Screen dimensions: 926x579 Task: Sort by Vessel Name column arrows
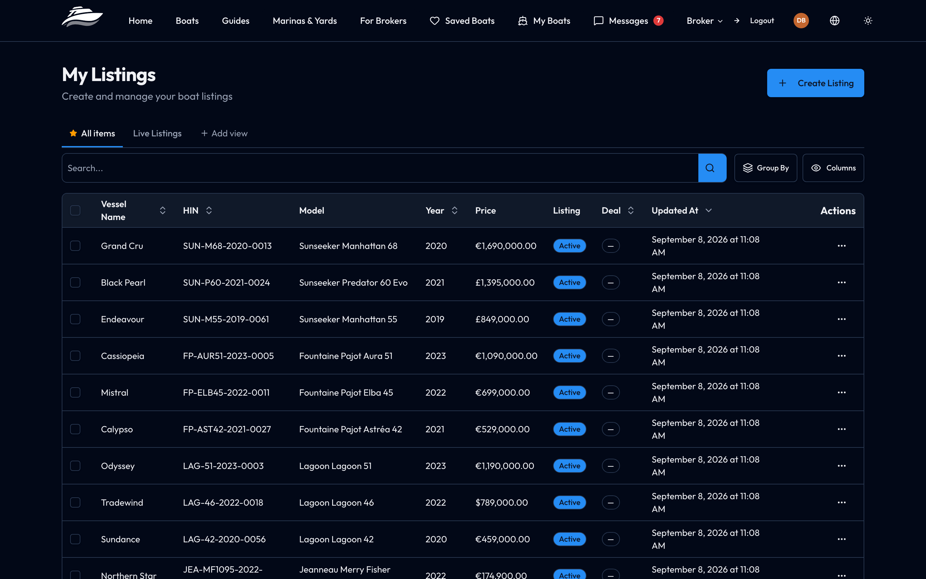(x=163, y=211)
